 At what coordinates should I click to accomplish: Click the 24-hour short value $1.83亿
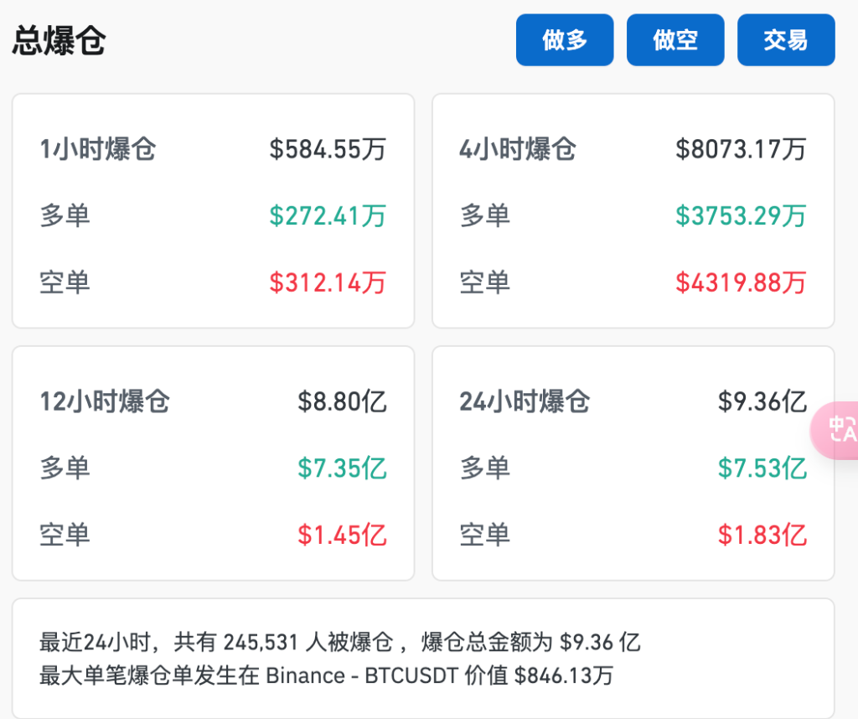coord(762,535)
